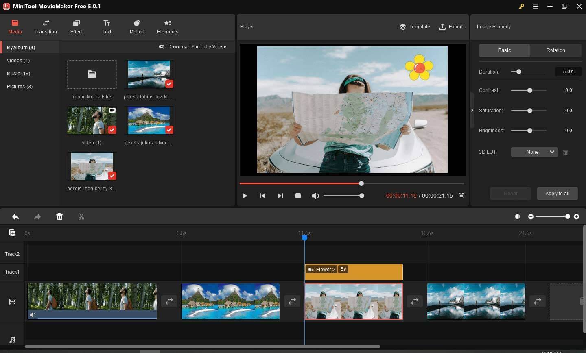This screenshot has height=353, width=586.
Task: Switch to the Rotation tab
Action: point(555,50)
